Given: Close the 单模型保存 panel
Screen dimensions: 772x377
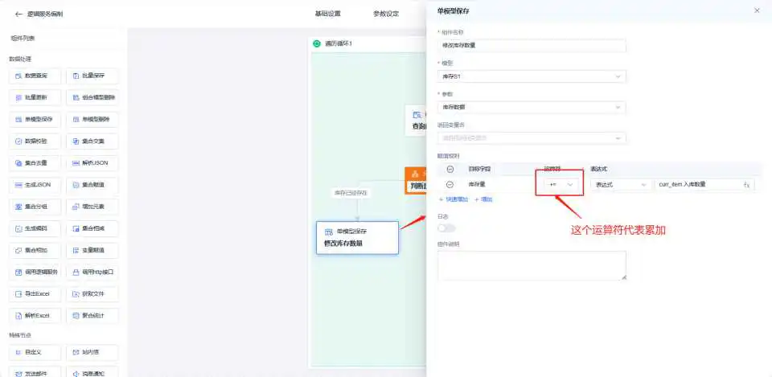Looking at the screenshot, I should pos(757,10).
